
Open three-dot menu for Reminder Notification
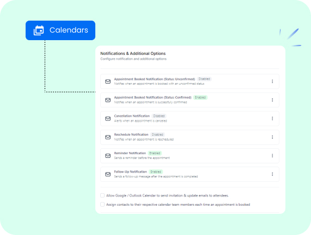[x=272, y=156]
